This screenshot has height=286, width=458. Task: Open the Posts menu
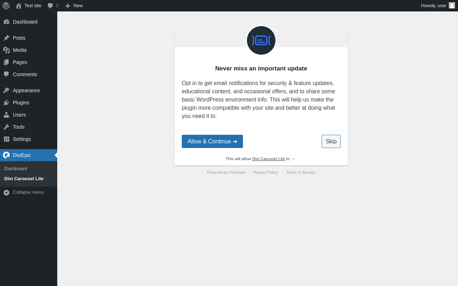point(29,38)
